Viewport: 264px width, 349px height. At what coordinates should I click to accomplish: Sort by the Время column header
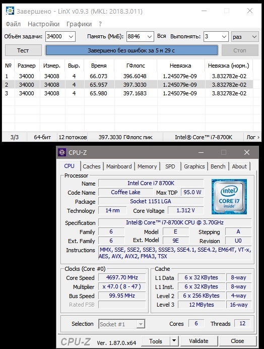point(99,66)
